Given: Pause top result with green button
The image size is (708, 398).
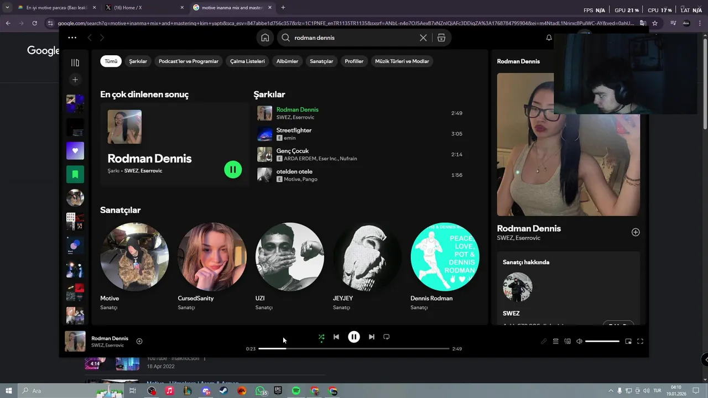Looking at the screenshot, I should (x=233, y=170).
